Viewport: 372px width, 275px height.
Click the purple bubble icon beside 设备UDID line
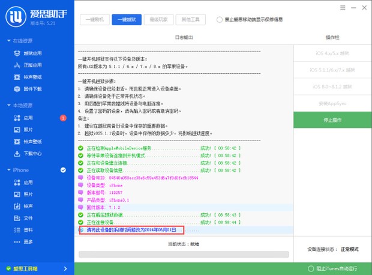[80, 177]
